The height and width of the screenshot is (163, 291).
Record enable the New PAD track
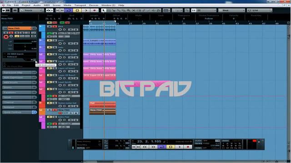60,113
